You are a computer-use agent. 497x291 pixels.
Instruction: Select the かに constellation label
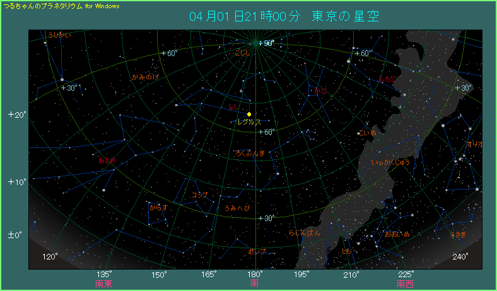coord(319,91)
